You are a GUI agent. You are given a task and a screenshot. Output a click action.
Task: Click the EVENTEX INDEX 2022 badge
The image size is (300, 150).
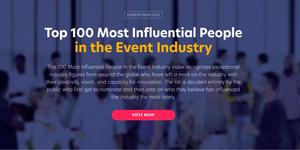[143, 15]
